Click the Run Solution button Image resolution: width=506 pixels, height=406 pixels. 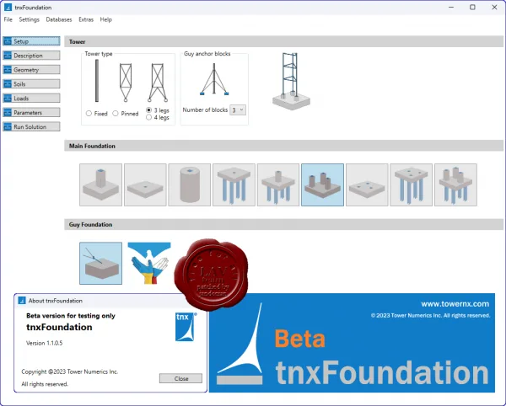[31, 127]
